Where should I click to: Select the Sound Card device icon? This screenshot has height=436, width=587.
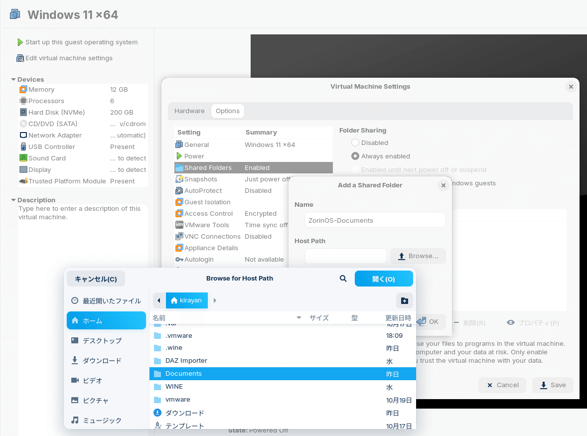tap(22, 158)
